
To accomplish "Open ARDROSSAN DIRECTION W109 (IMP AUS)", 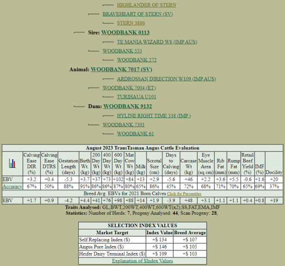I will point(166,79).
